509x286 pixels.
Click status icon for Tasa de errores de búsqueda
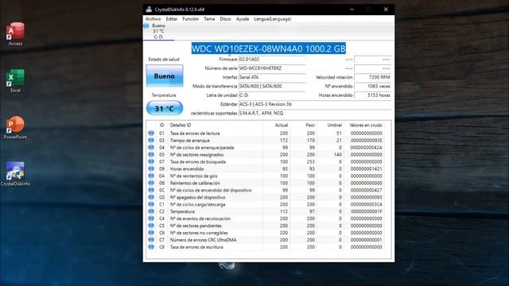pyautogui.click(x=151, y=161)
